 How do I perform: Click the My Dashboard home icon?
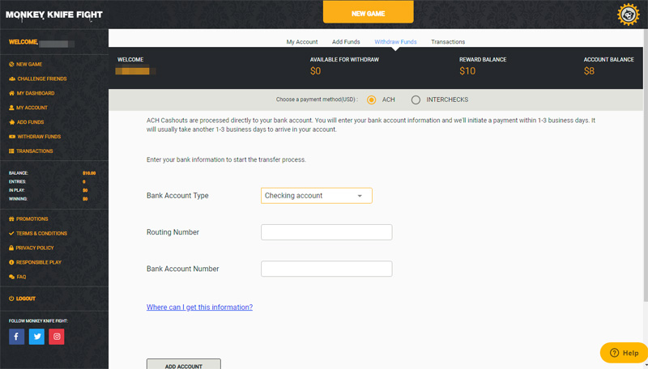click(11, 93)
